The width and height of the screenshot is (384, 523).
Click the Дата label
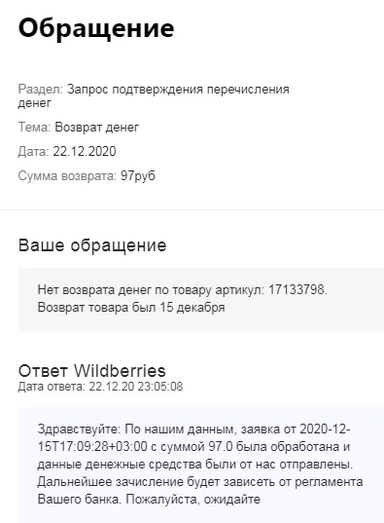pyautogui.click(x=33, y=151)
